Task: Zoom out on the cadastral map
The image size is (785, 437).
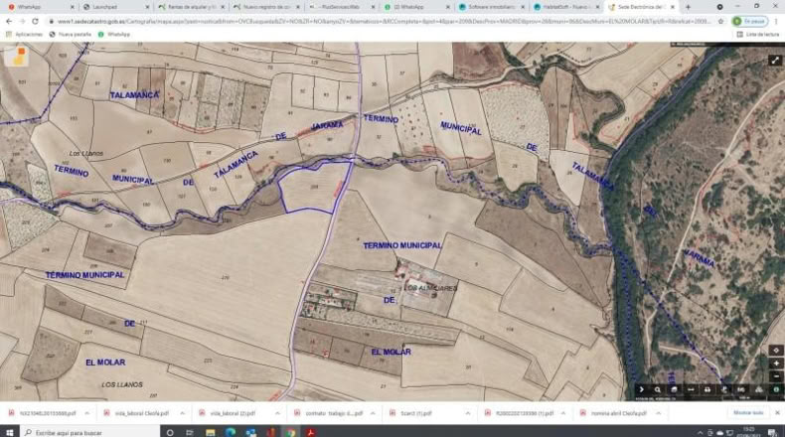Action: click(x=776, y=376)
